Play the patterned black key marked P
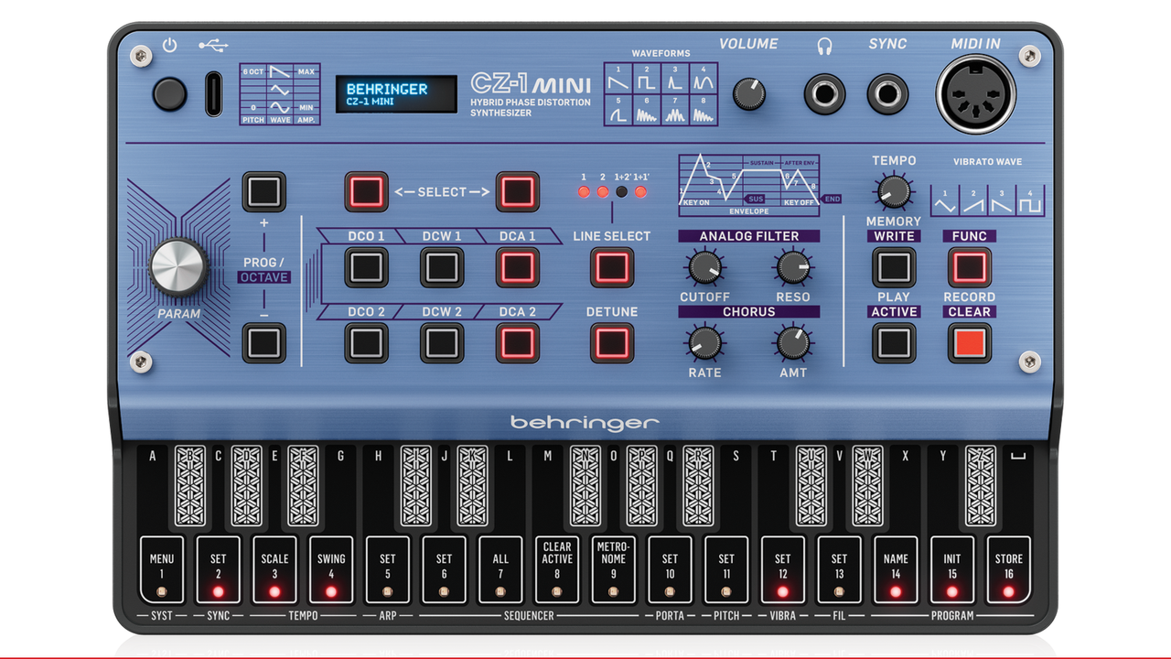Screen dimensions: 1171x659 coord(642,486)
